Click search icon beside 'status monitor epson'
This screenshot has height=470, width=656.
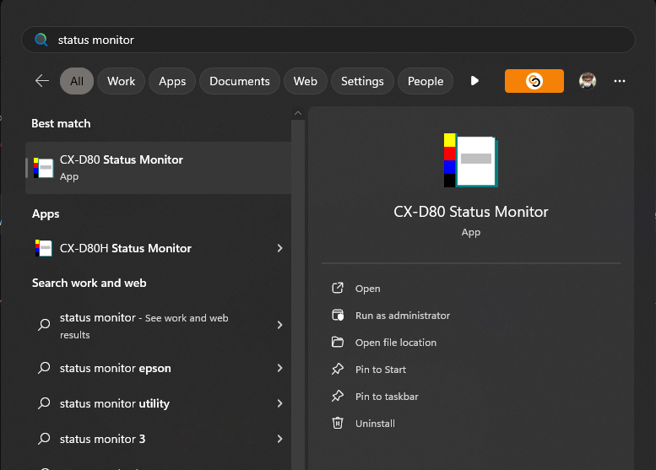[x=44, y=368]
